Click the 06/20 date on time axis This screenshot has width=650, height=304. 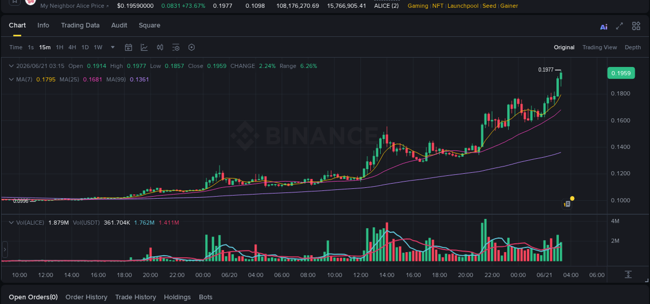(229, 275)
